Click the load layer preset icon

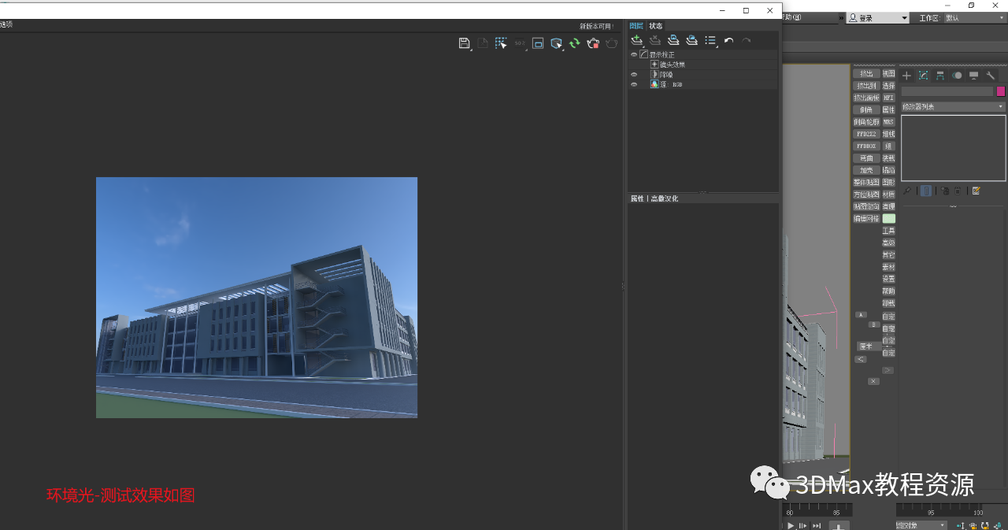tap(691, 40)
